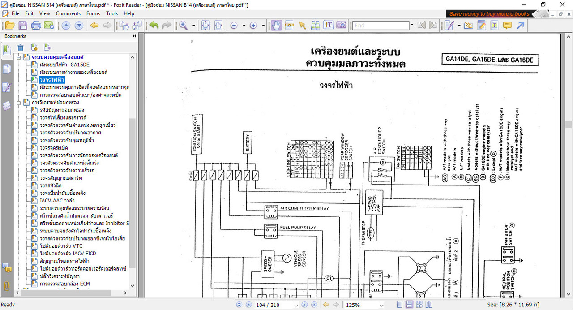The width and height of the screenshot is (573, 310).
Task: Open bookmark IACV-AAC วาล์ว
Action: pos(58,201)
